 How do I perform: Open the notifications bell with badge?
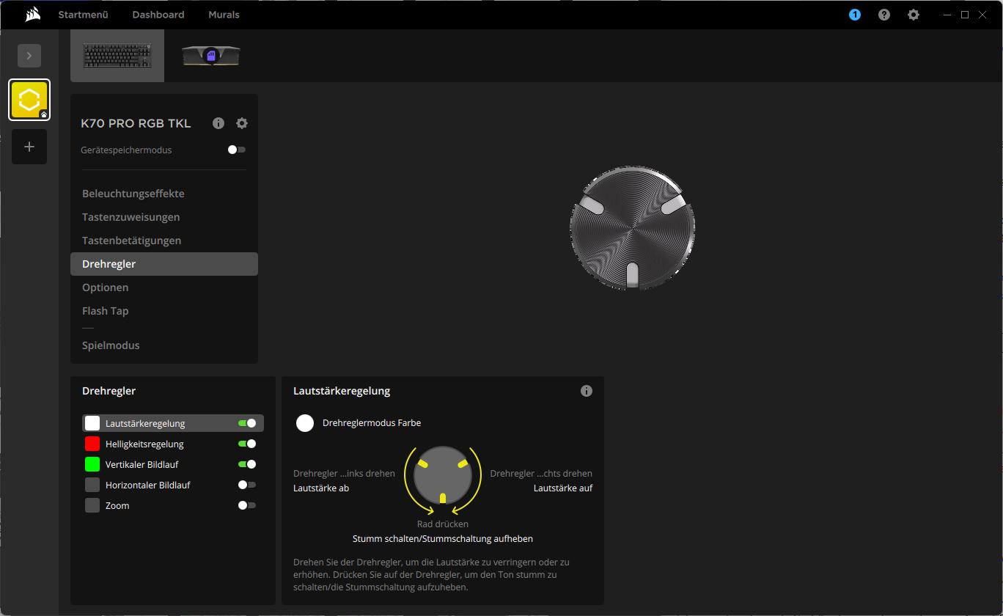pos(854,15)
